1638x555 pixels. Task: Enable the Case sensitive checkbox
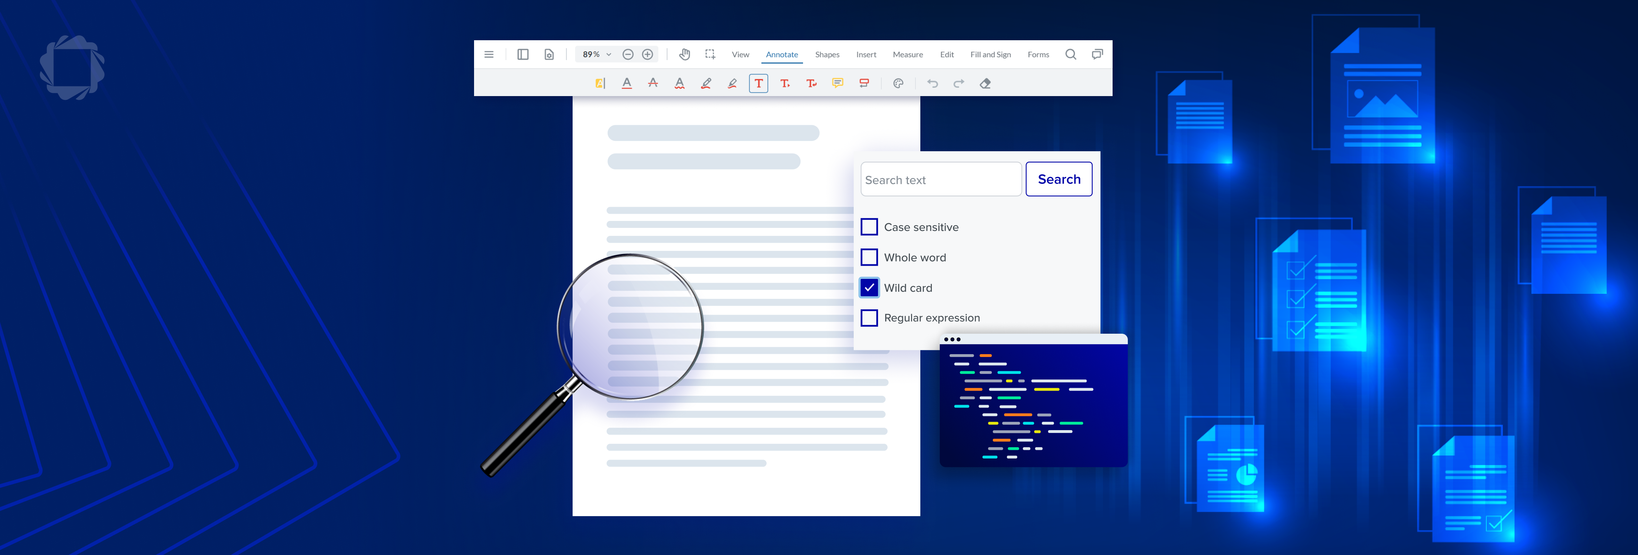pos(869,227)
